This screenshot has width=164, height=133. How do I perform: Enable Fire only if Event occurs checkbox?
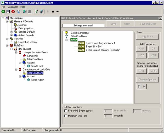click(66, 111)
